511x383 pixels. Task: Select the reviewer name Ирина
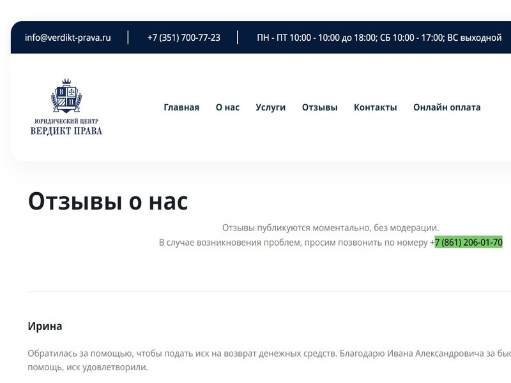point(45,326)
